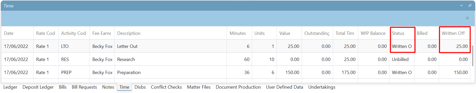Collapse the Time panel with the chevron
Screen dimensions: 476x93
462,5
